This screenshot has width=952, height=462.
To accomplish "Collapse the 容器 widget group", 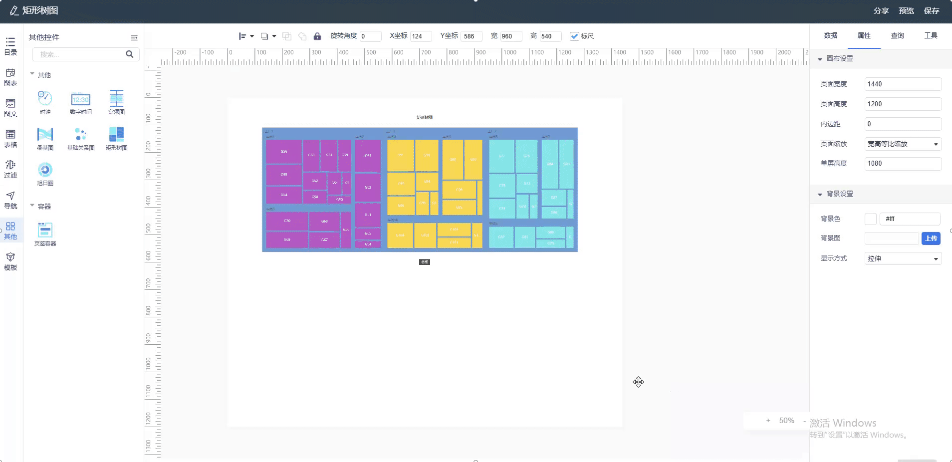I will click(x=32, y=205).
